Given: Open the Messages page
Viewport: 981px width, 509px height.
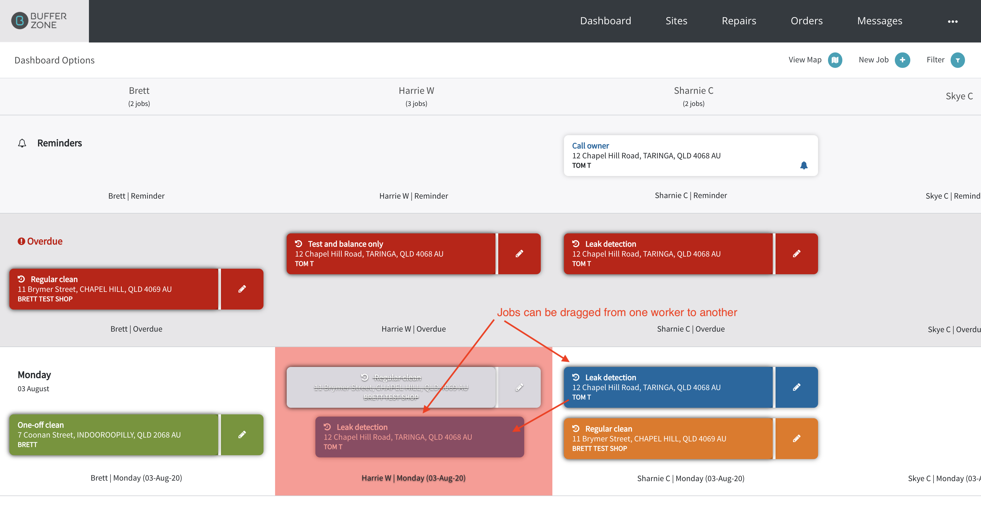Looking at the screenshot, I should click(880, 21).
